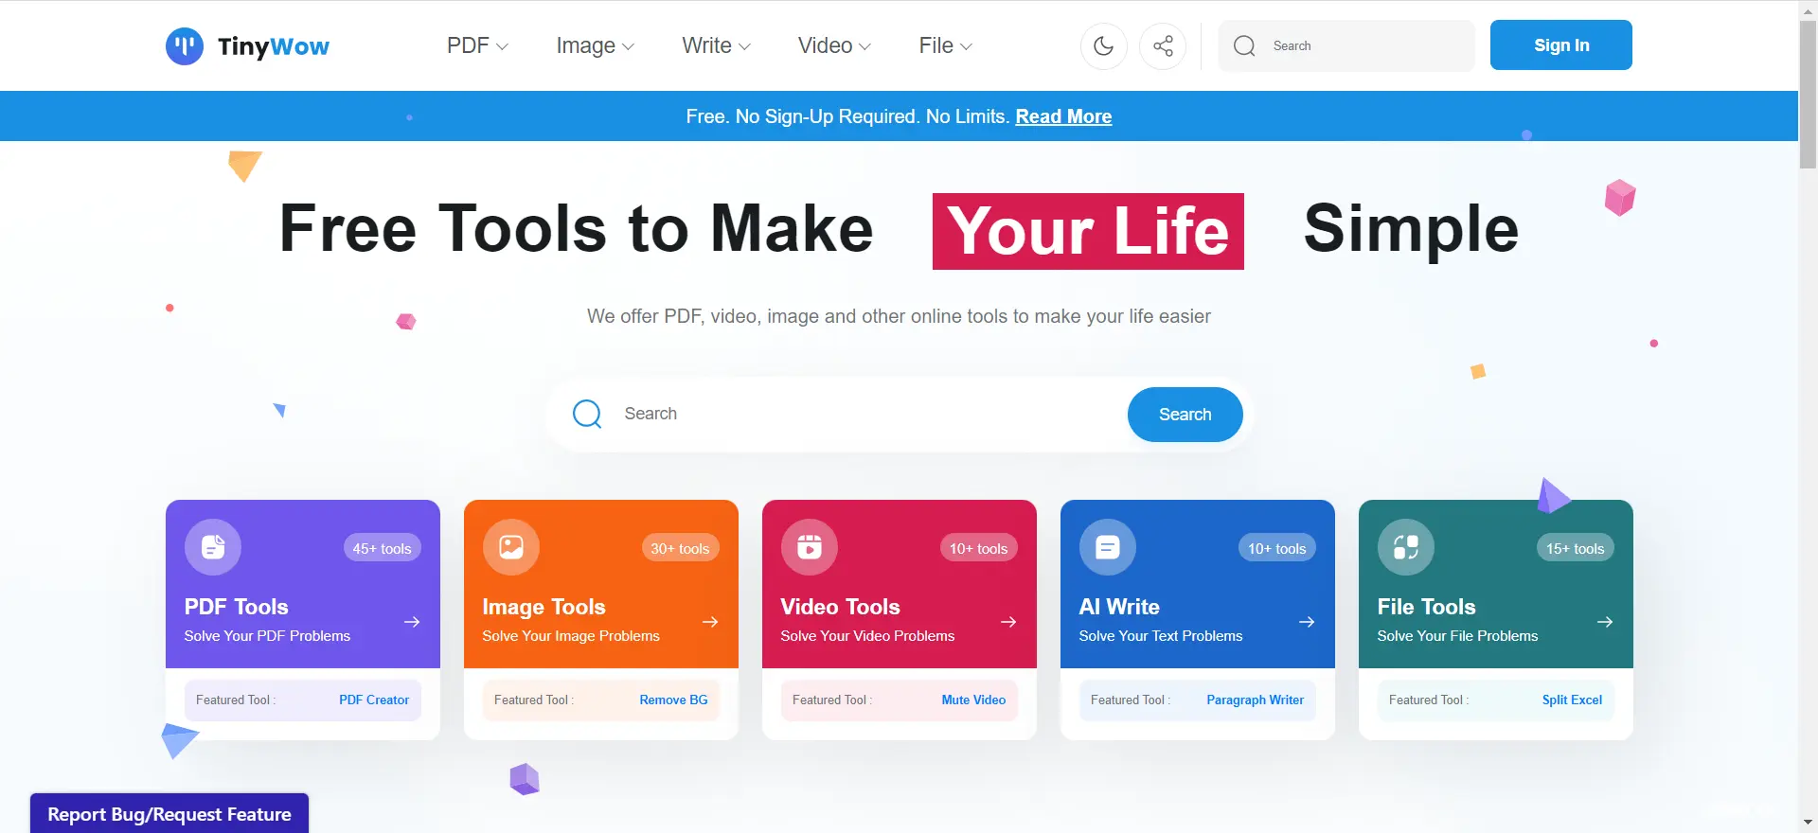Image resolution: width=1818 pixels, height=833 pixels.
Task: Click the 30+ tools badge
Action: [x=680, y=548]
